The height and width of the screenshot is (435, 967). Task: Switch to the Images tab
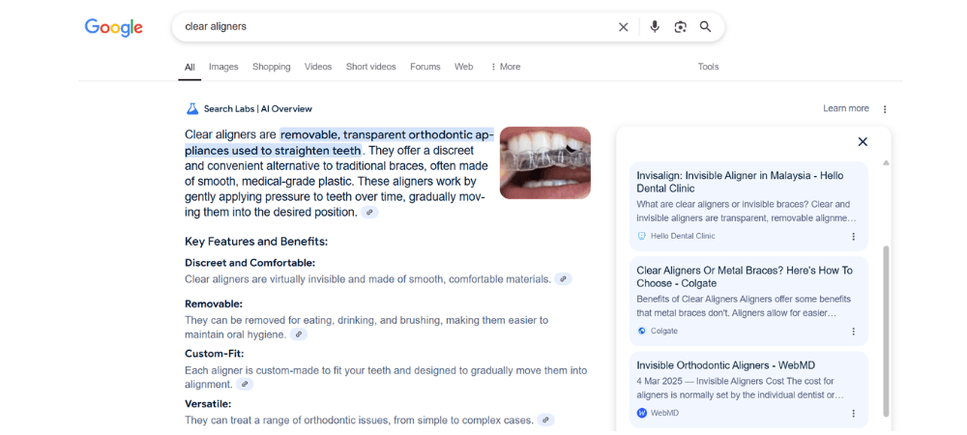pyautogui.click(x=223, y=67)
